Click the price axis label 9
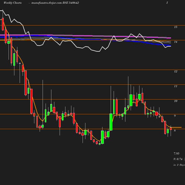Image resolution: width=185 pixels, height=185 pixels. click(x=175, y=116)
